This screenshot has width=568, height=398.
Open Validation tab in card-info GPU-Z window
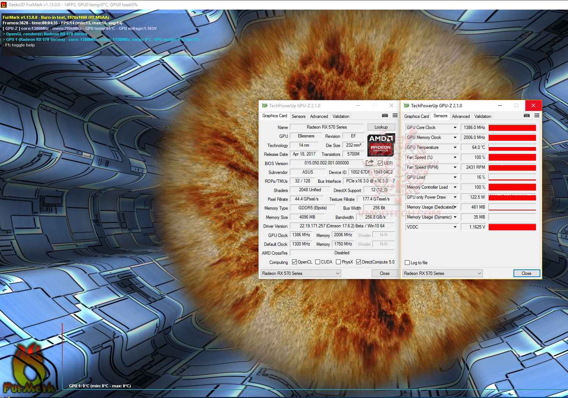click(341, 116)
